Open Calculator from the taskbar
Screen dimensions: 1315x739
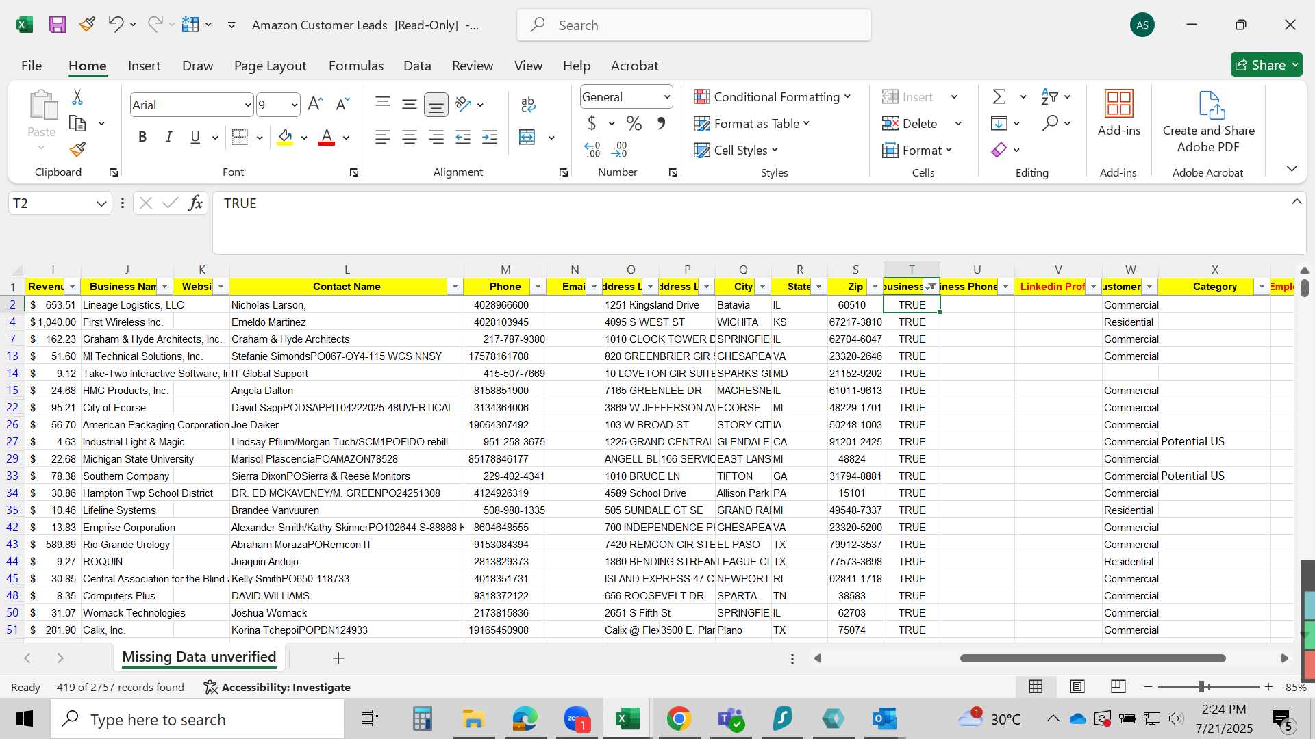click(422, 718)
